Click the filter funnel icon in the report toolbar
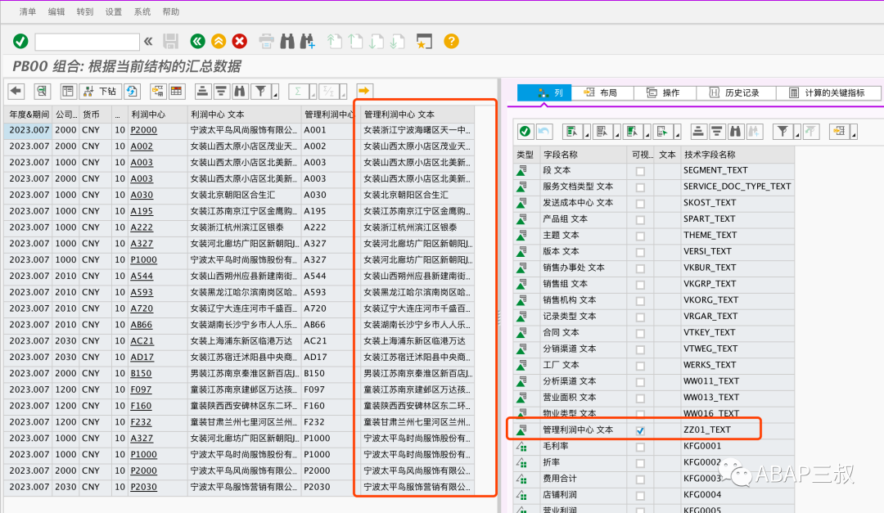 click(x=261, y=91)
